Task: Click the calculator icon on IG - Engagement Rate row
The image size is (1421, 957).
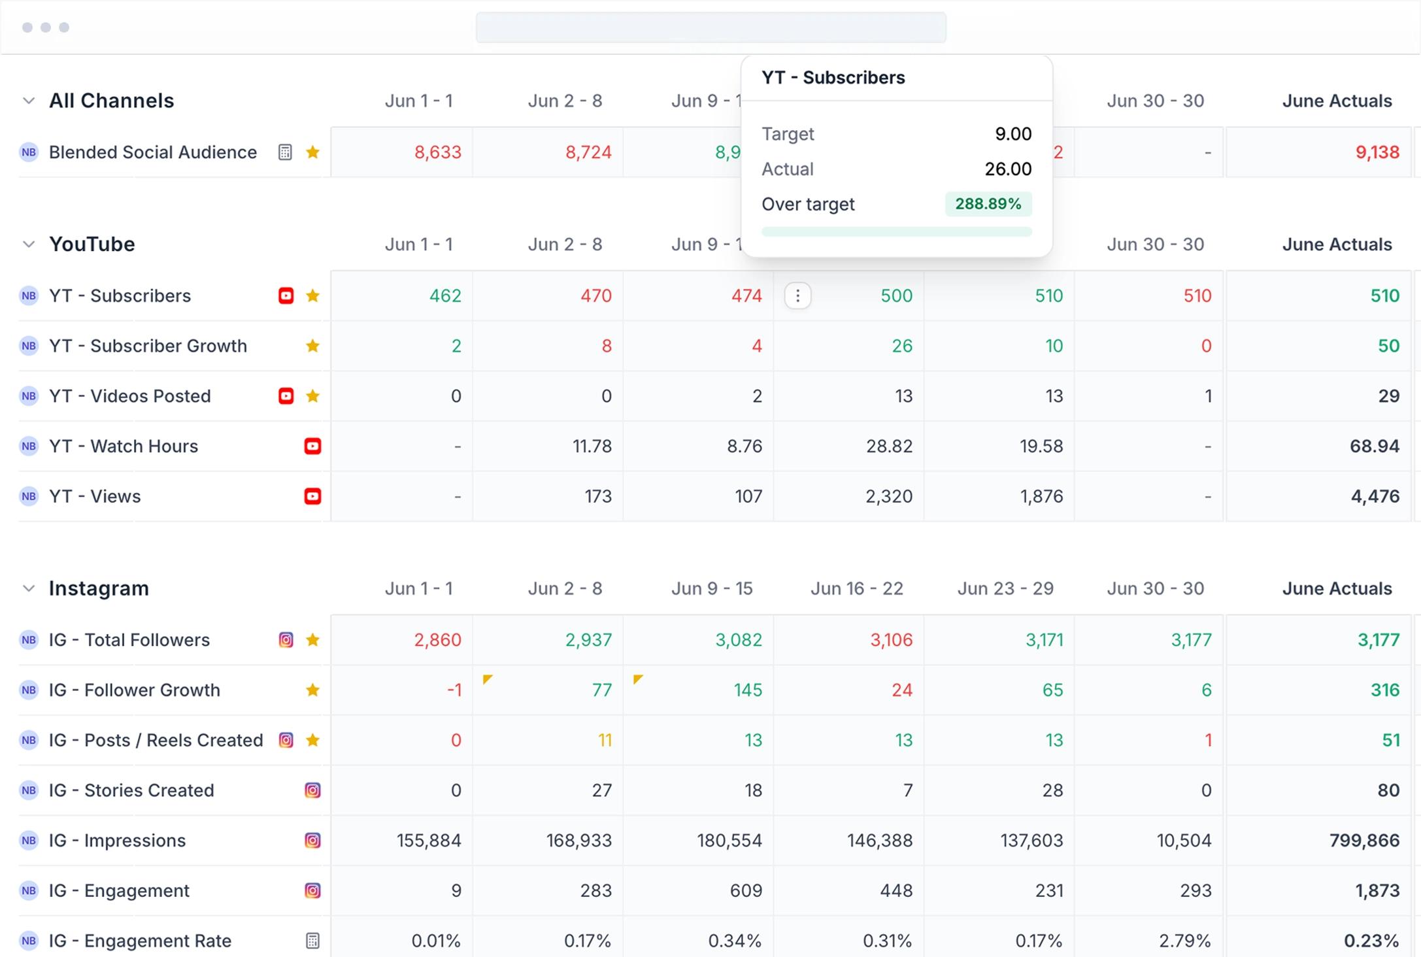Action: [312, 941]
